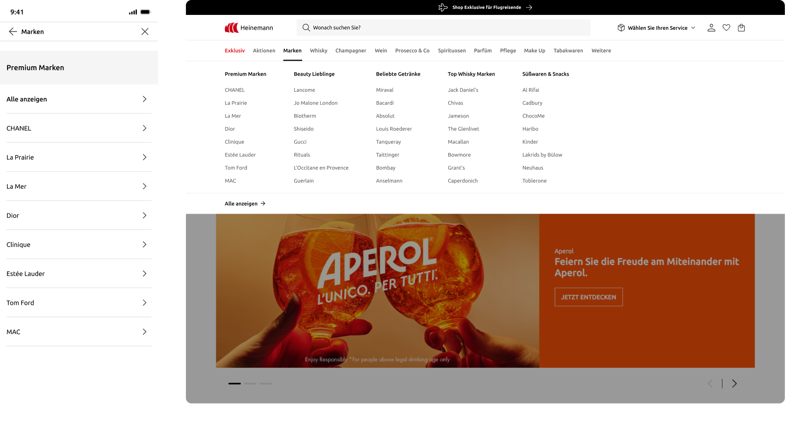Select the Whisky navigation tab
The height and width of the screenshot is (425, 785).
[x=318, y=51]
